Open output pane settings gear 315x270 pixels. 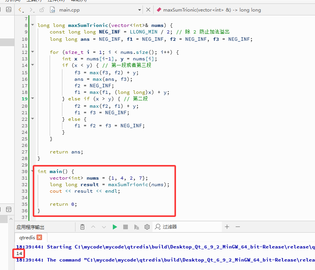[x=147, y=227]
